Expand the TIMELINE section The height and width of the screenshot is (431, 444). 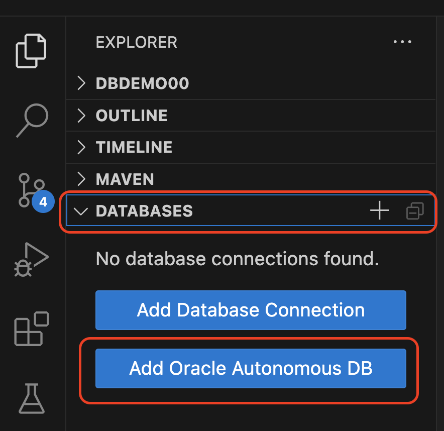(81, 147)
